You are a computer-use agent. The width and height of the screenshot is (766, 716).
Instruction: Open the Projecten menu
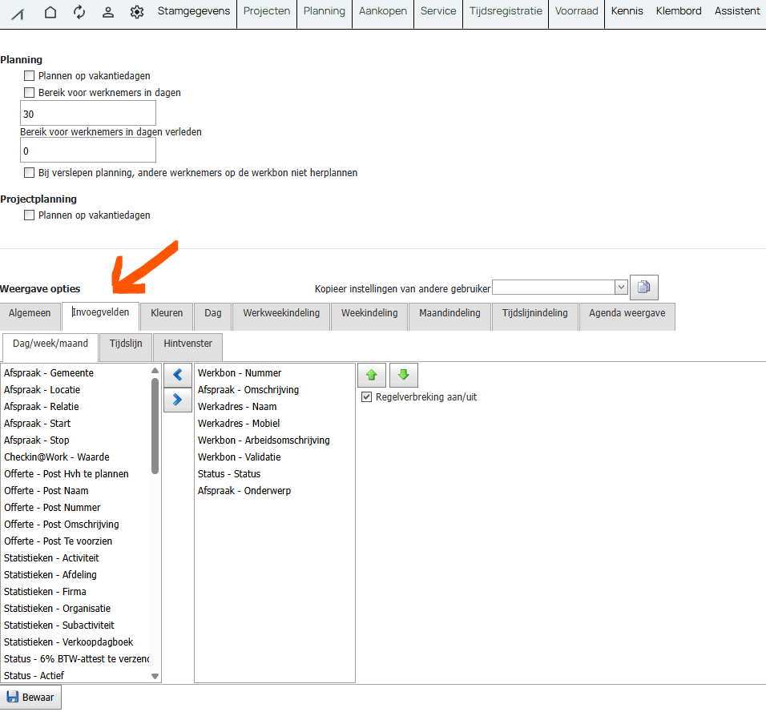point(267,11)
